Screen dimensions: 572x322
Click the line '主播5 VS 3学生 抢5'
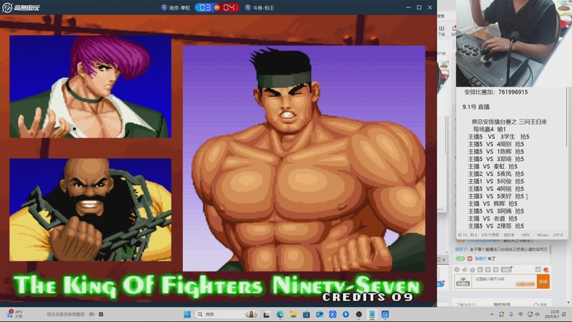(498, 137)
